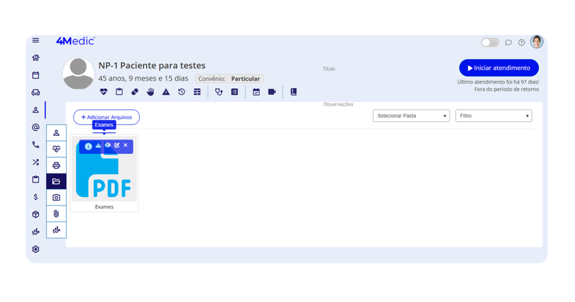The image size is (575, 302).
Task: Open the raised hand icon in patient toolbar
Action: [150, 92]
